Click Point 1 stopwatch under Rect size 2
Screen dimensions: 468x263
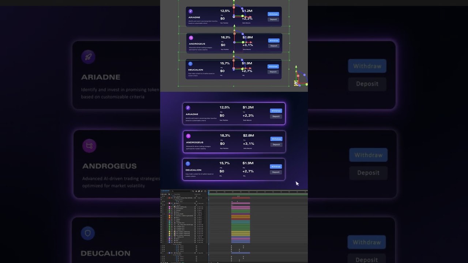pyautogui.click(x=177, y=246)
